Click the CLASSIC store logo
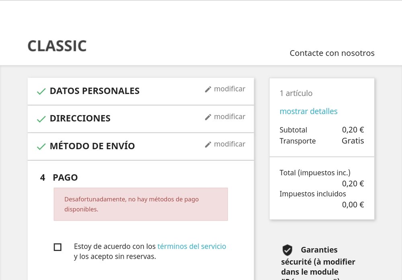 coord(57,46)
